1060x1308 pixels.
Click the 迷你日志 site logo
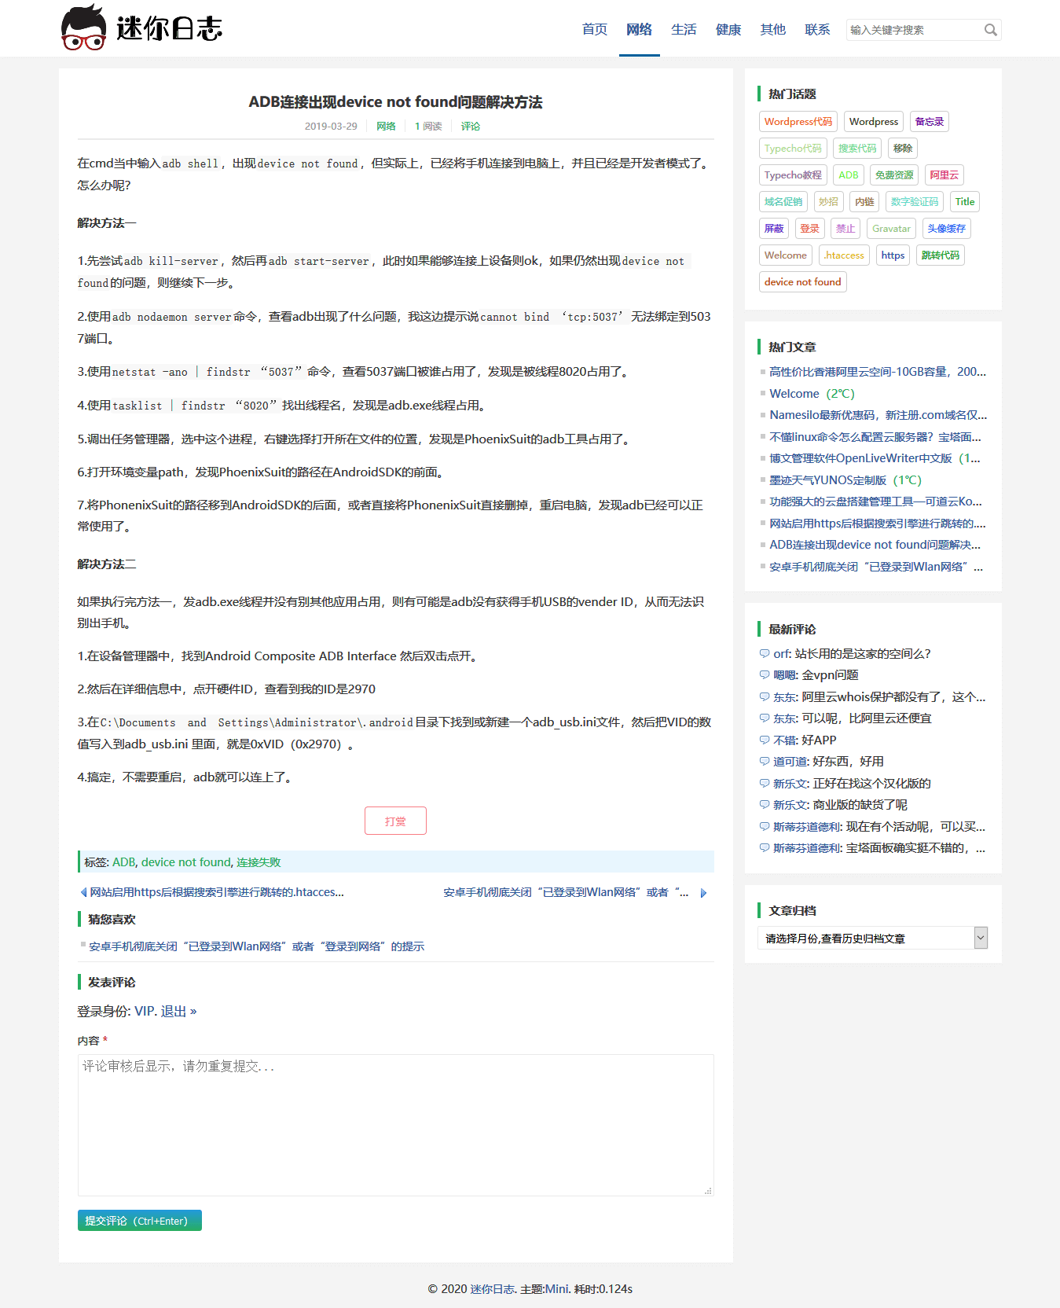coord(142,28)
